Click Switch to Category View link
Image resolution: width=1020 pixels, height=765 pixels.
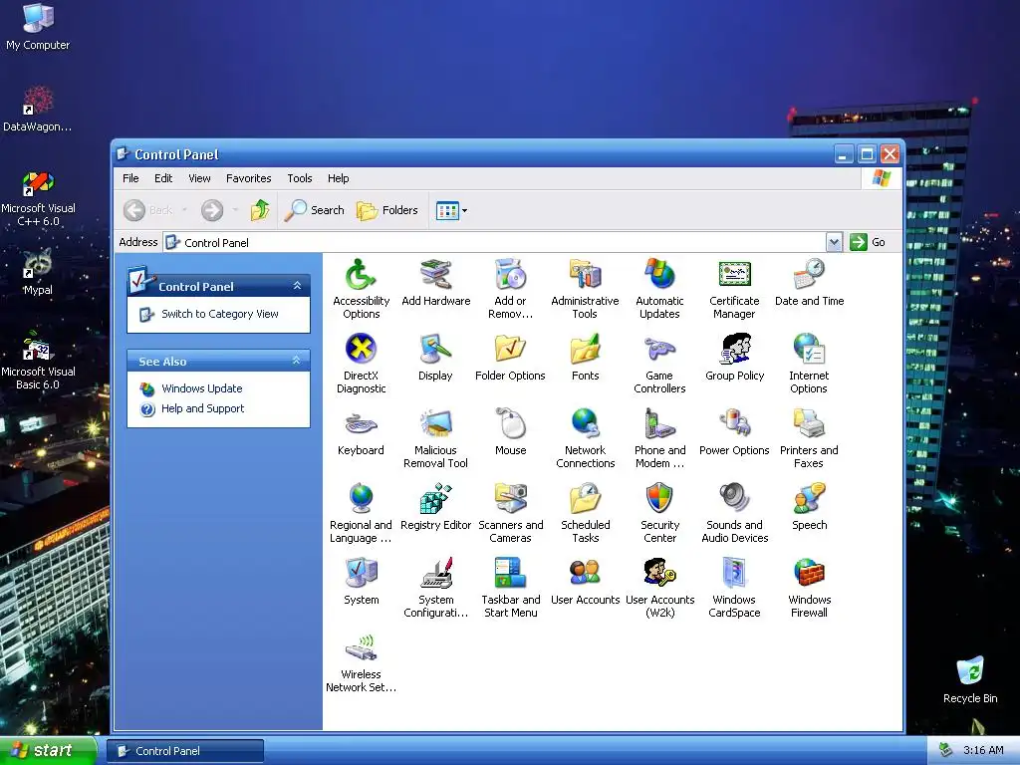(x=220, y=314)
